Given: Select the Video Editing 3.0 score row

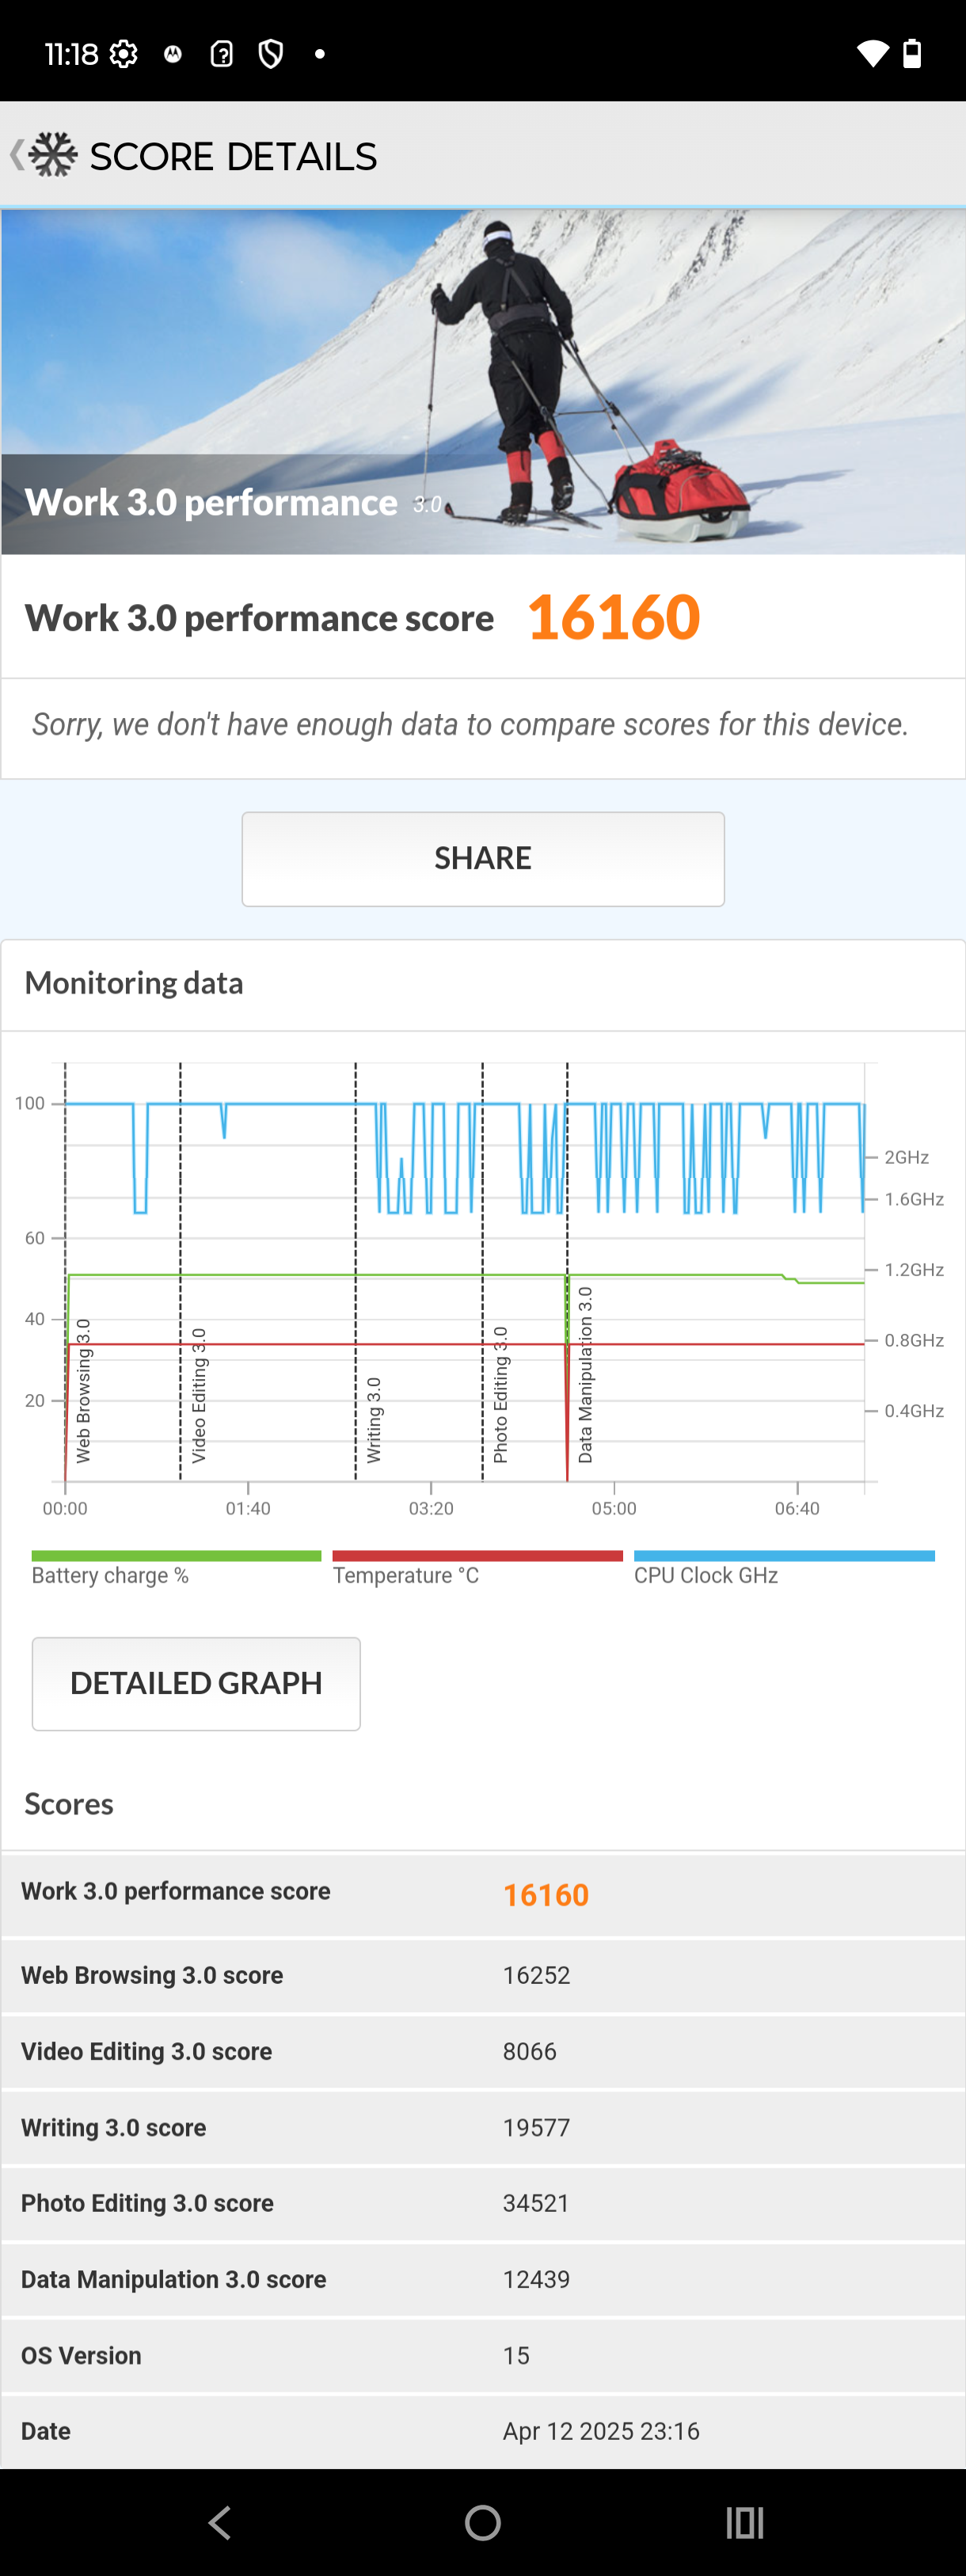Looking at the screenshot, I should click(x=483, y=2051).
